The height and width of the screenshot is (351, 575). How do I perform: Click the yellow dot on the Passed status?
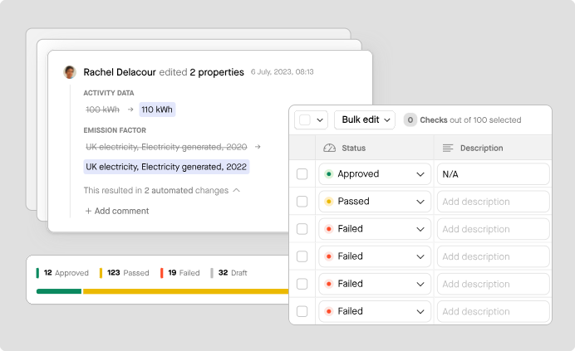(329, 202)
